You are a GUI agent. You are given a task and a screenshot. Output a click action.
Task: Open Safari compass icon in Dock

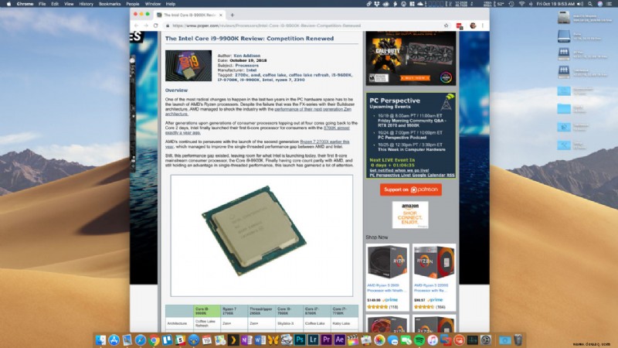141,340
